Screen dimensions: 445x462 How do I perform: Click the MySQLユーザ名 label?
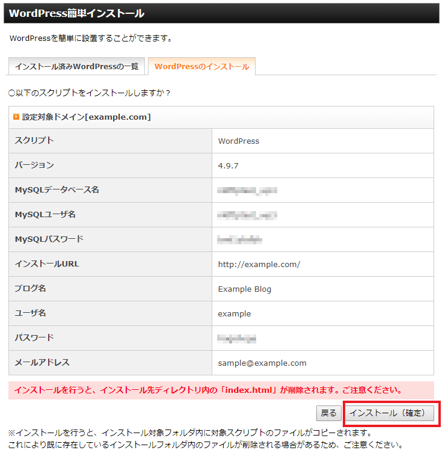[x=45, y=215]
